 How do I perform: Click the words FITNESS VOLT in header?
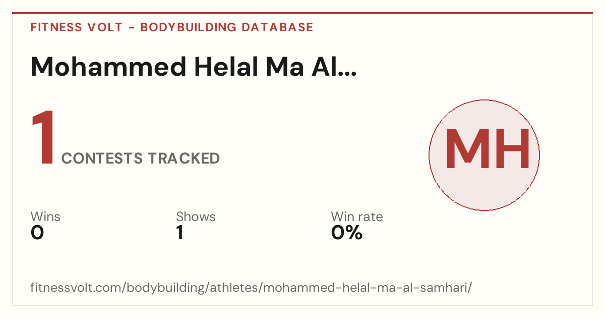(x=77, y=27)
